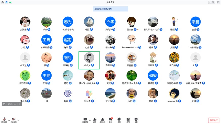Open the Apps (应用) icon
Screen dimensions: 221x124
coord(128,120)
